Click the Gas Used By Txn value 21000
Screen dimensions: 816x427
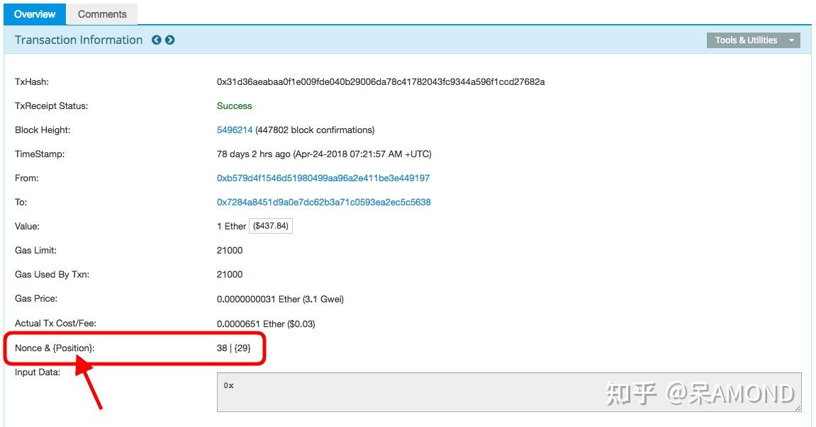tap(230, 274)
